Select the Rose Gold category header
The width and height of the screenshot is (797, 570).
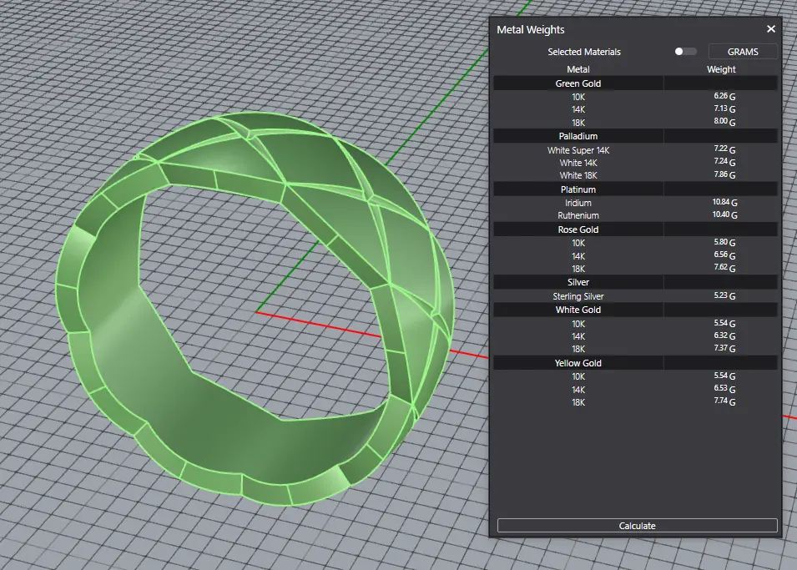pyautogui.click(x=578, y=230)
